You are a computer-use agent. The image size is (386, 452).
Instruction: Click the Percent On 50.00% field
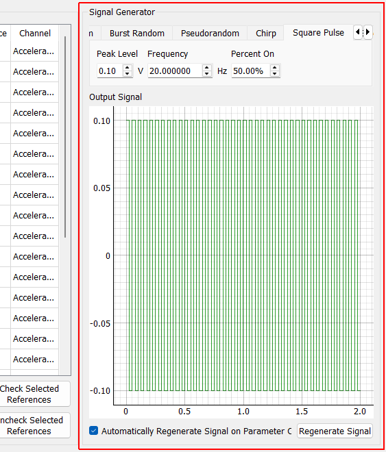251,71
